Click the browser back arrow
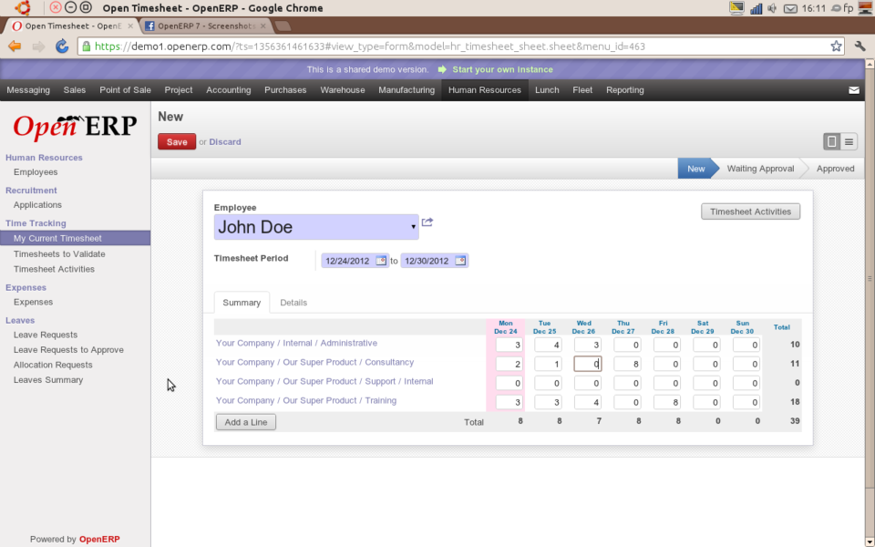The width and height of the screenshot is (875, 547). pyautogui.click(x=15, y=46)
